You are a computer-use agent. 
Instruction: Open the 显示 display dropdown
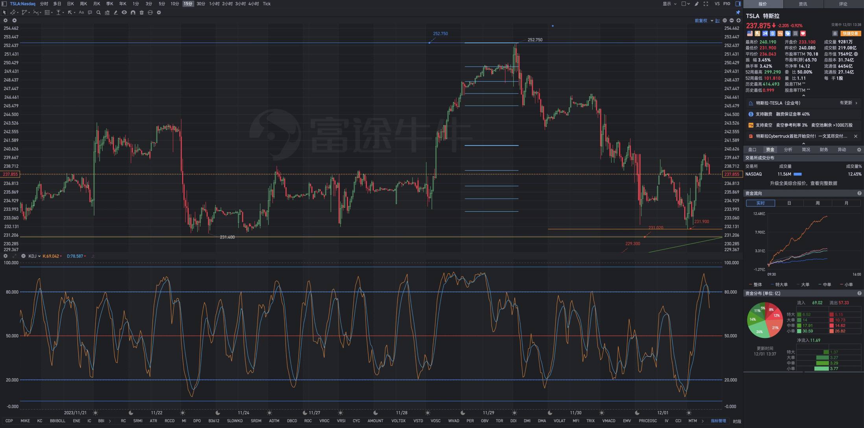tap(669, 4)
